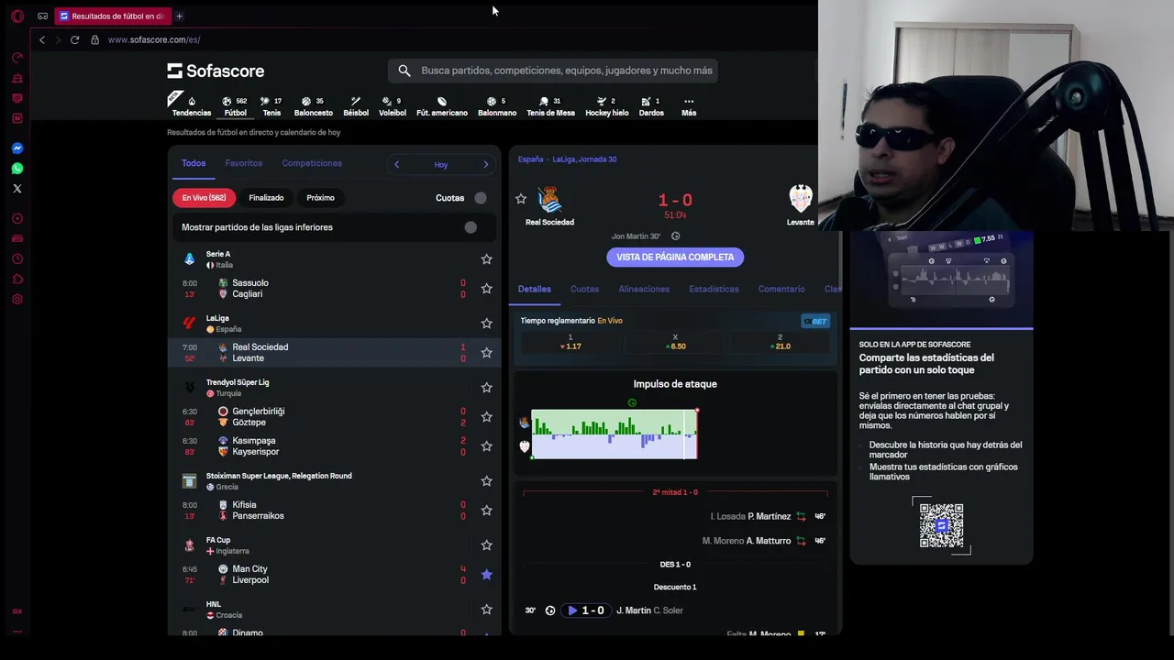Switch to the Todos tab
1174x660 pixels.
194,163
